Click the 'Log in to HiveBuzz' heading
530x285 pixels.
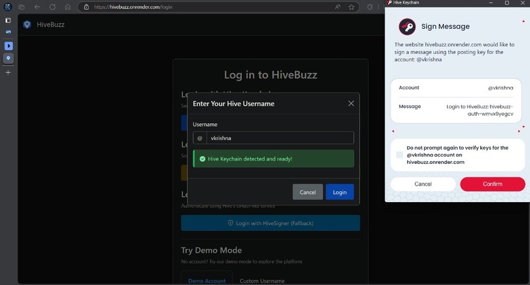tap(270, 75)
